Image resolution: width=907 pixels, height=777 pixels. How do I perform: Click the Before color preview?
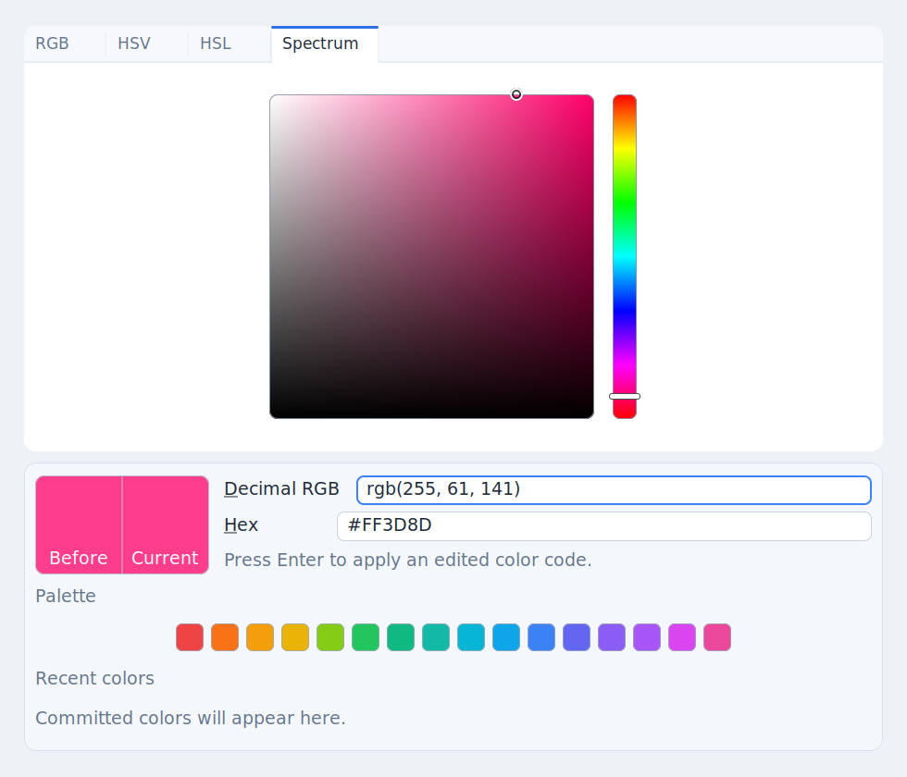[79, 525]
